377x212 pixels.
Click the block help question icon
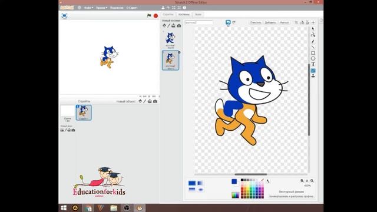tap(184, 8)
